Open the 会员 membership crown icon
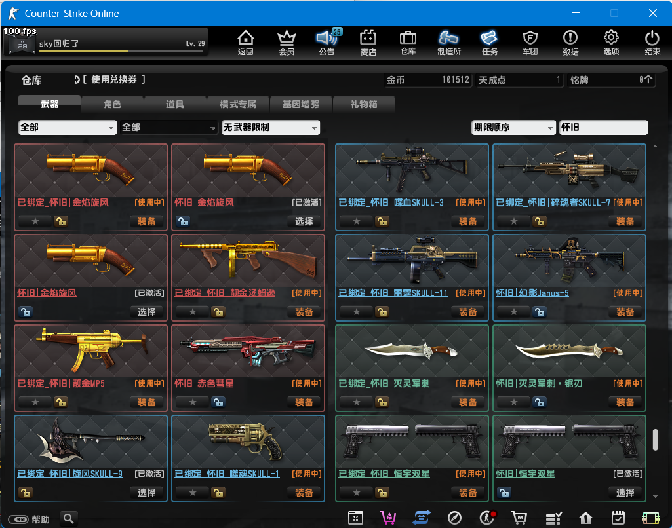This screenshot has height=528, width=672. pos(287,43)
